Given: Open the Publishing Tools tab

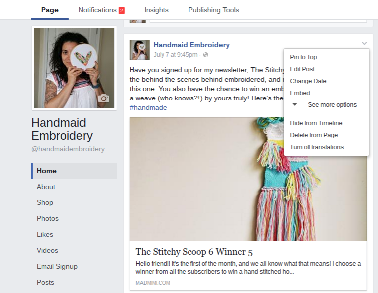Looking at the screenshot, I should tap(213, 10).
